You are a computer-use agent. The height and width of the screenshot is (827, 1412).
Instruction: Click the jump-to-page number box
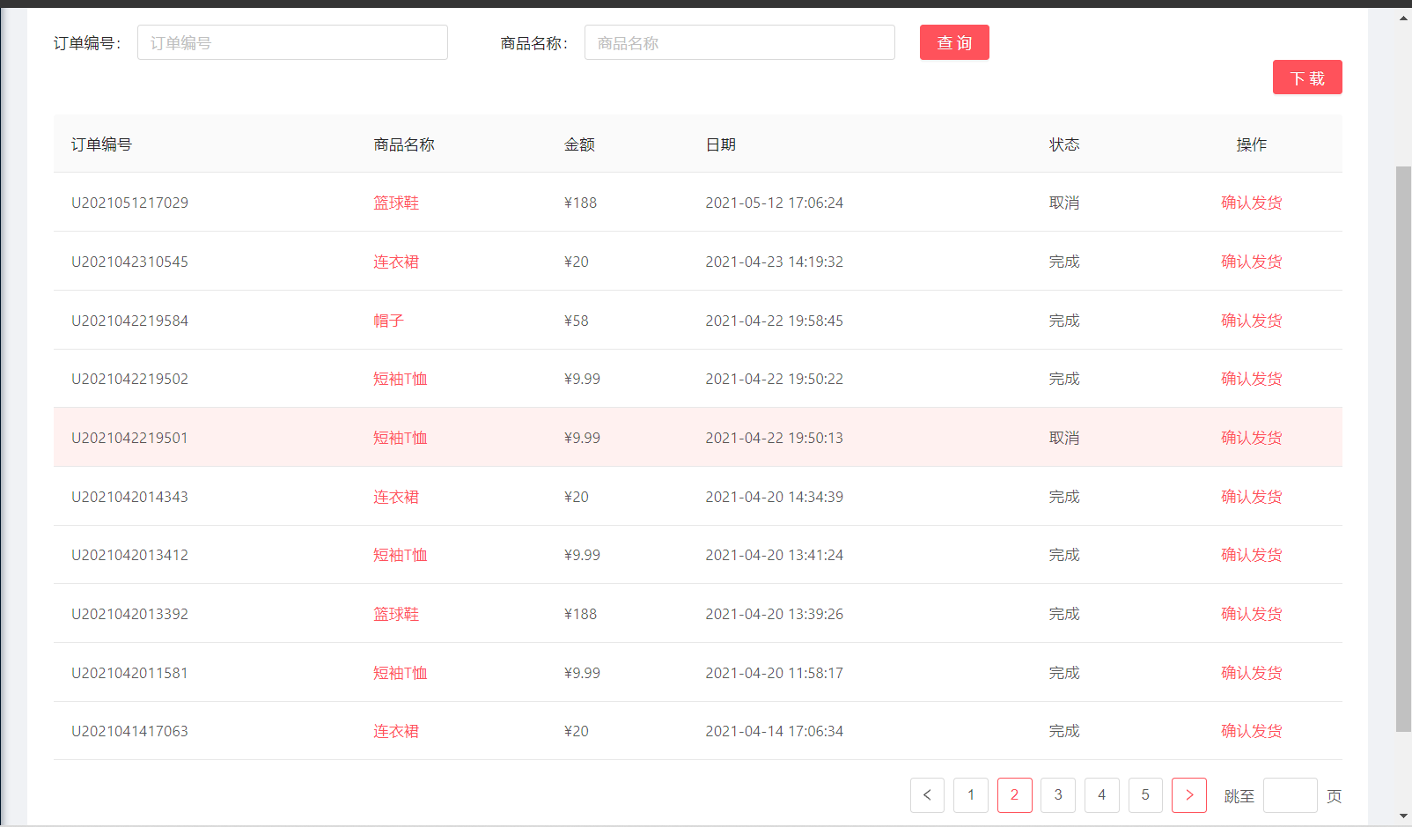coord(1290,795)
